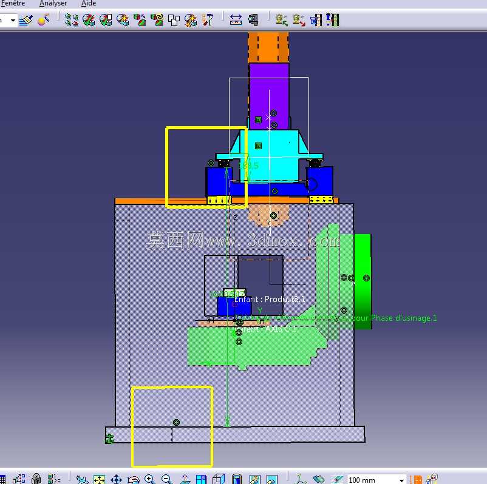Screen dimensions: 487x484
Task: Click the list with bracket icon
Action: point(53,479)
